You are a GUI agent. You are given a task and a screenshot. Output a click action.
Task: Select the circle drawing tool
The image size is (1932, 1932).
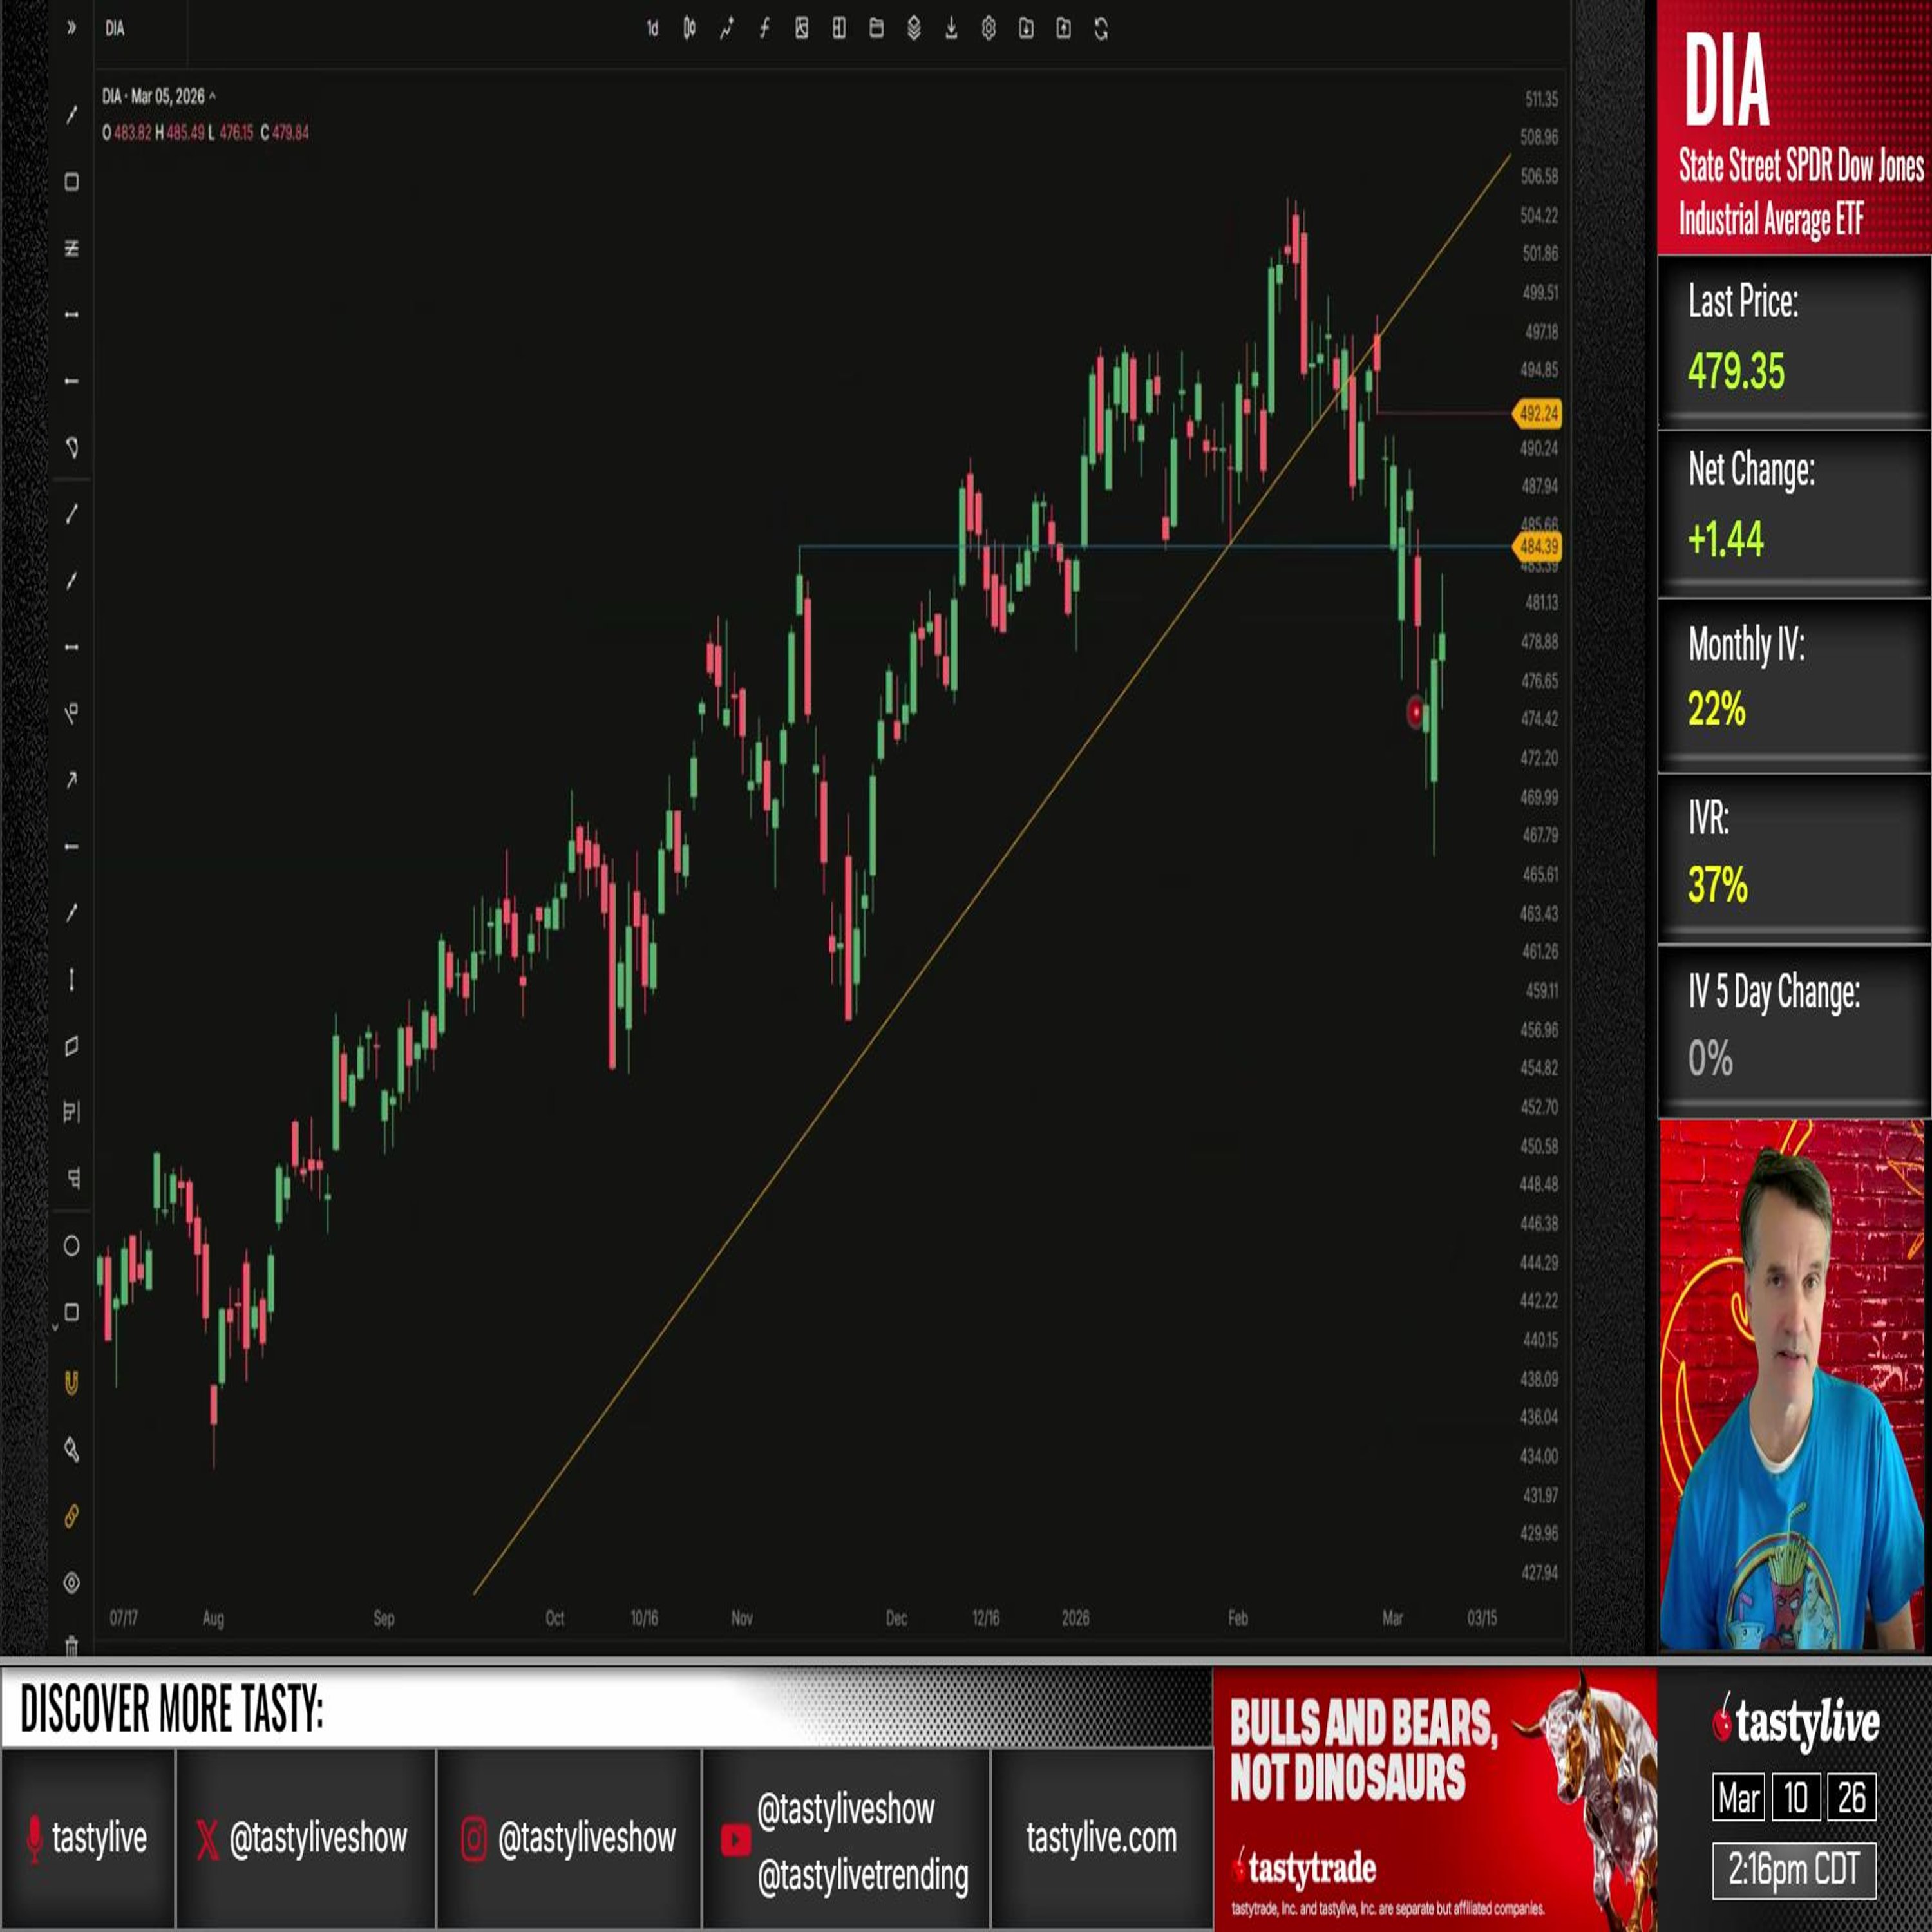pyautogui.click(x=71, y=1246)
